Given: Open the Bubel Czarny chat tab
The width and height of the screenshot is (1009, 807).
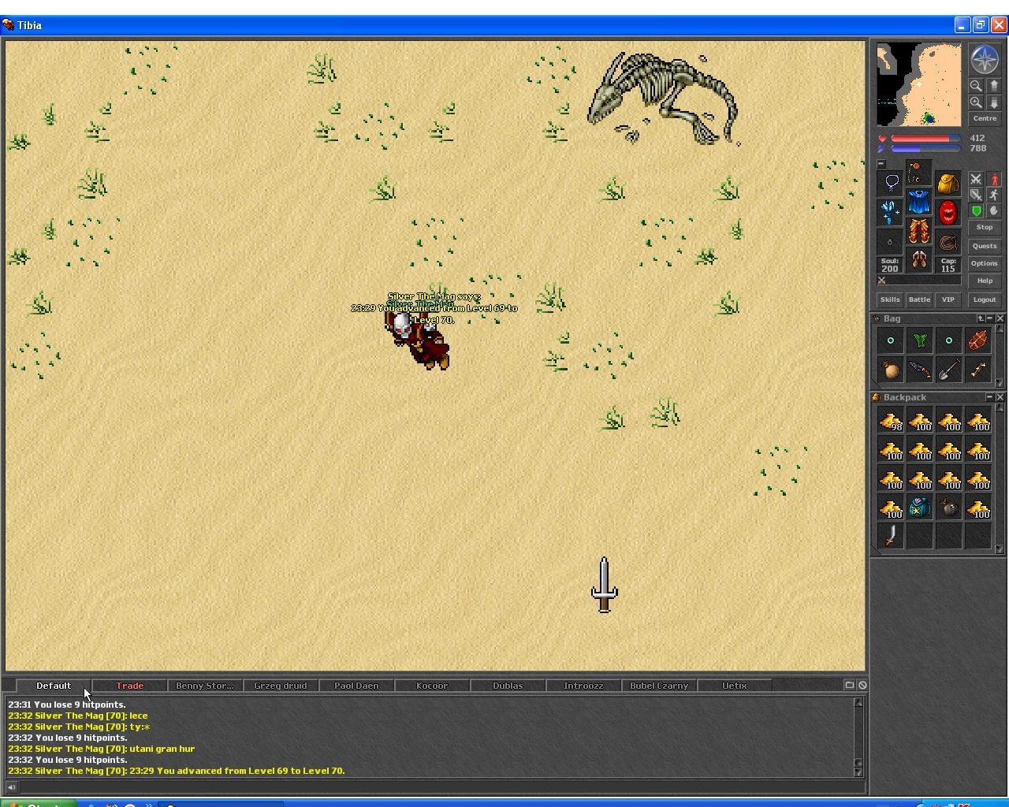Looking at the screenshot, I should tap(659, 686).
